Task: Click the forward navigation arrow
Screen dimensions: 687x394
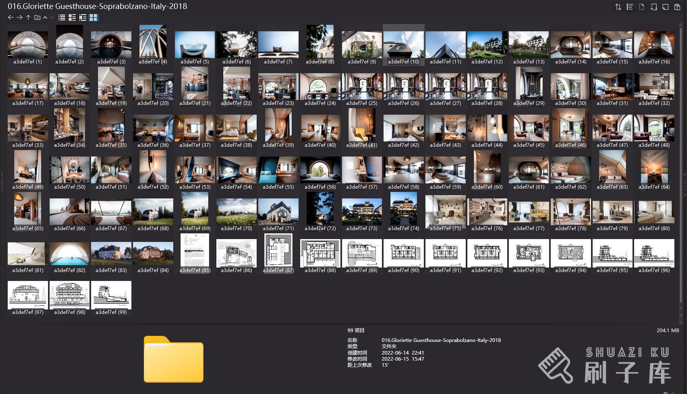Action: click(20, 17)
